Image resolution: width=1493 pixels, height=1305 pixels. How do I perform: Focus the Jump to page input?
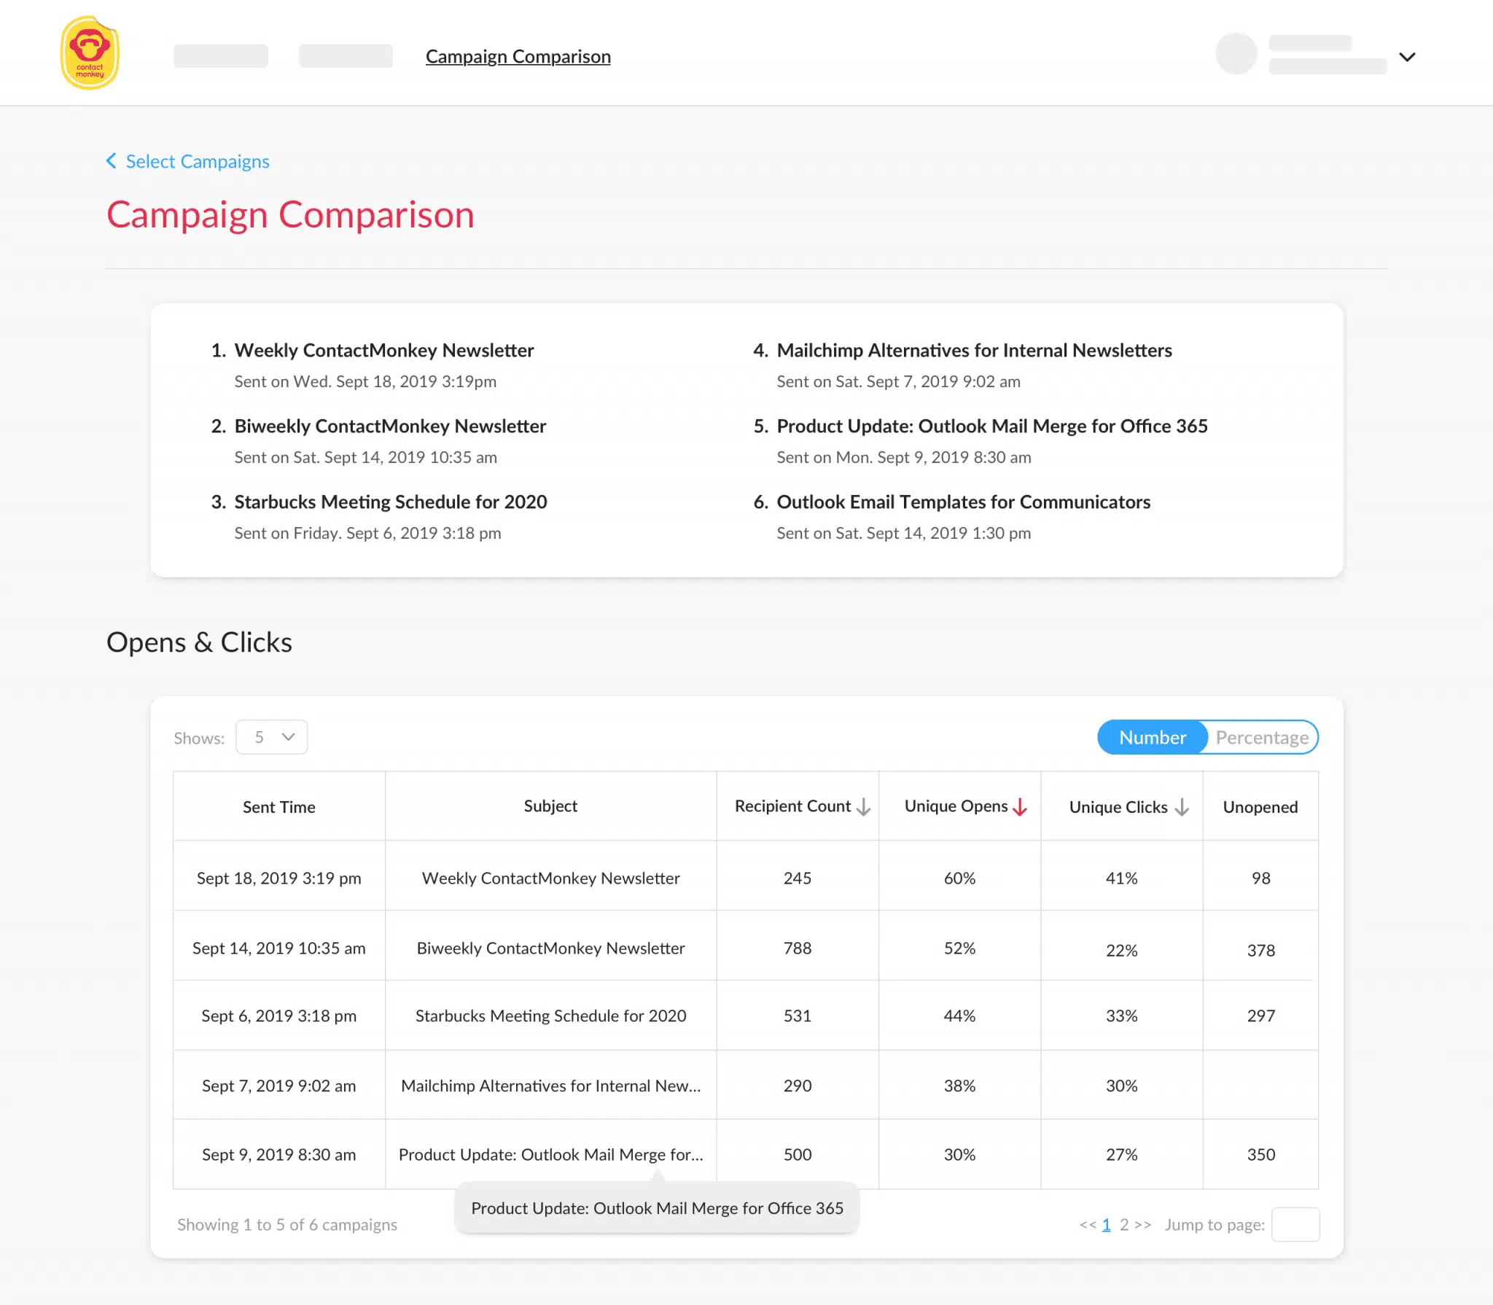(x=1295, y=1225)
